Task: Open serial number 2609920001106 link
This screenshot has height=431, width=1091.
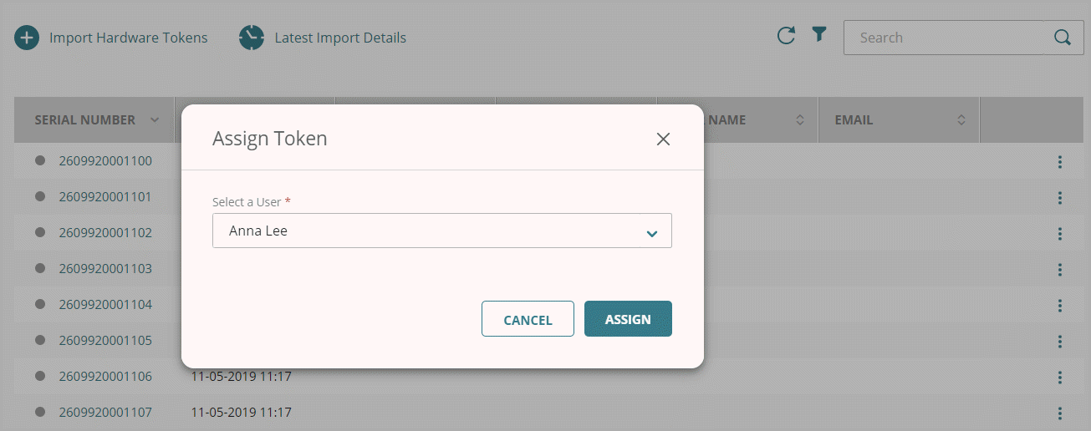Action: (105, 377)
